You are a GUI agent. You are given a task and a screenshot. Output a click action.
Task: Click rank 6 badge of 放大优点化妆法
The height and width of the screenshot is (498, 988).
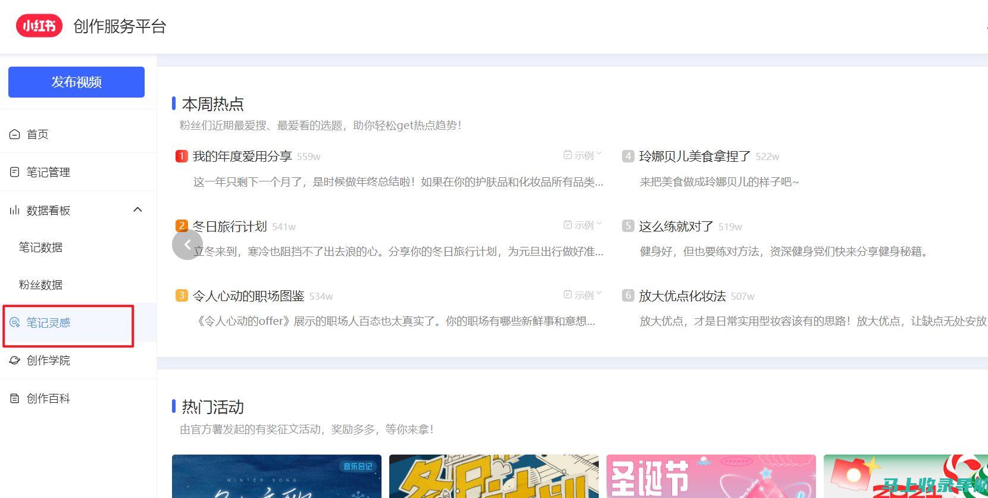(628, 295)
